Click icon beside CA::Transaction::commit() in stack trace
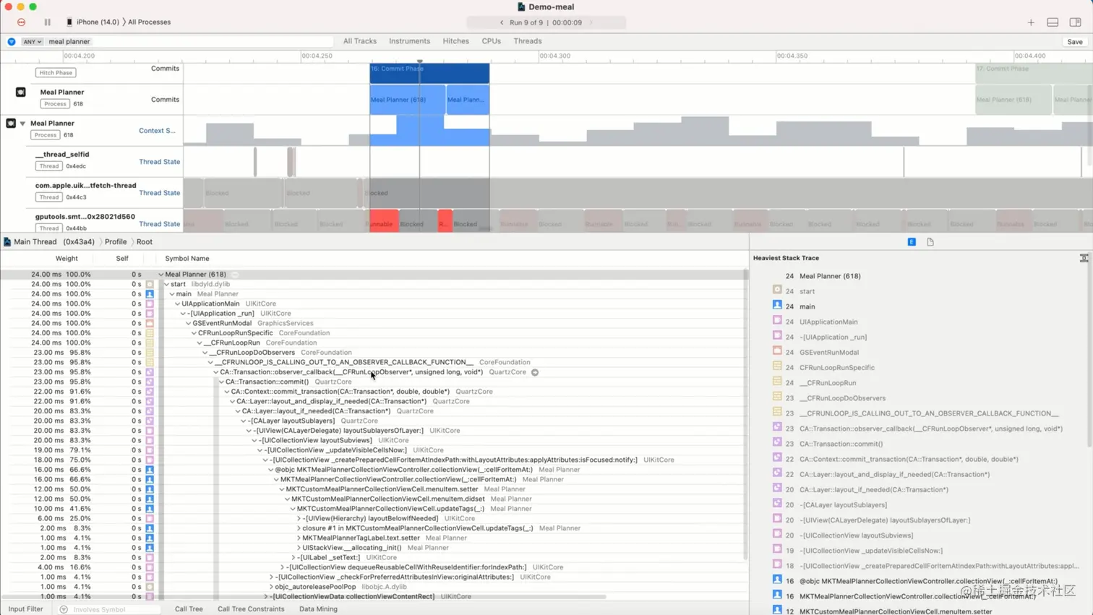 (x=777, y=442)
